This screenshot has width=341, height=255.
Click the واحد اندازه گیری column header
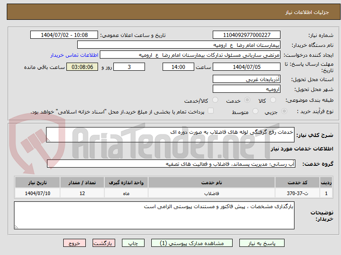[126, 182]
